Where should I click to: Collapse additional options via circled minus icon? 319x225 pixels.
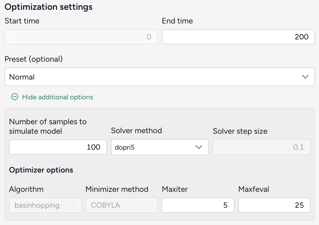tap(15, 97)
